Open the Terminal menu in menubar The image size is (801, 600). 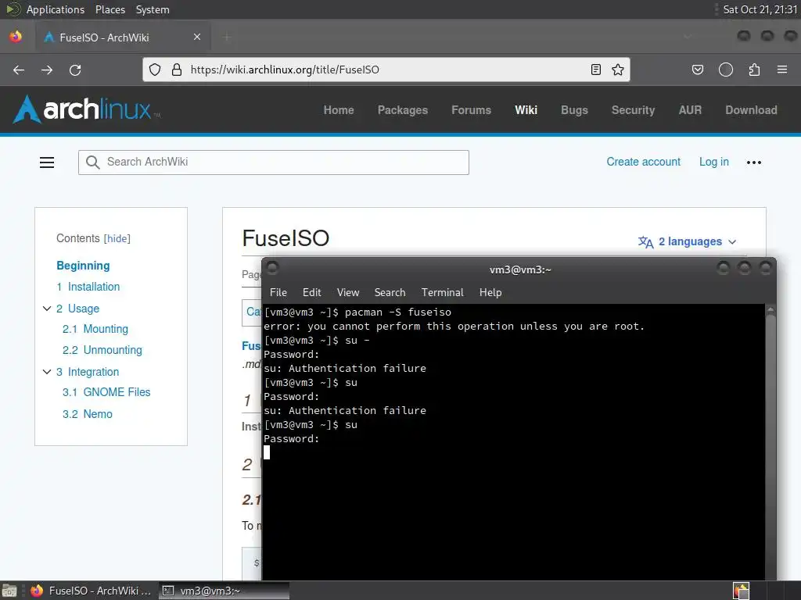tap(443, 292)
